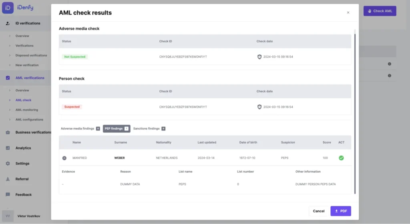Click NETHERLANDS nationality cell
This screenshot has width=410, height=224.
click(167, 158)
